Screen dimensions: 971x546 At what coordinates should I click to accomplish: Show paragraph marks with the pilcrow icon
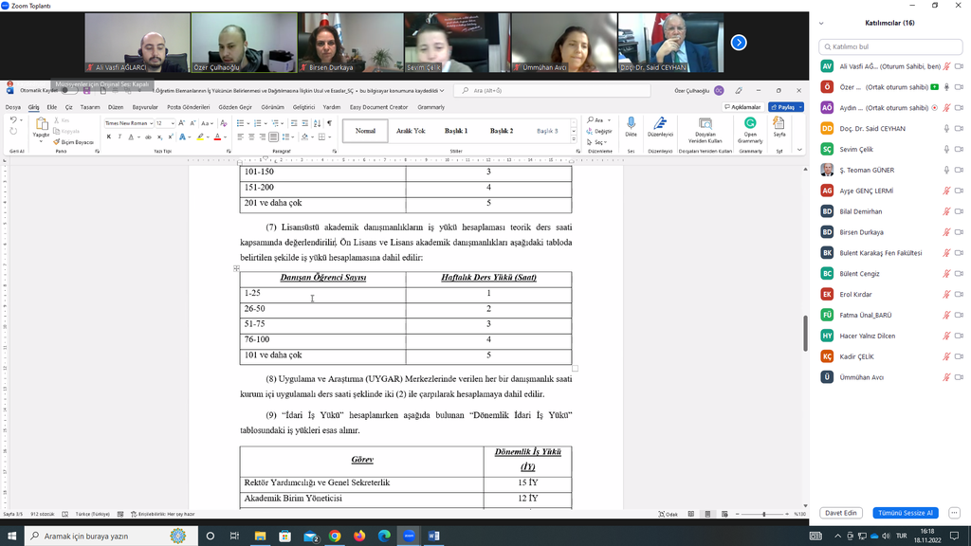pyautogui.click(x=329, y=123)
